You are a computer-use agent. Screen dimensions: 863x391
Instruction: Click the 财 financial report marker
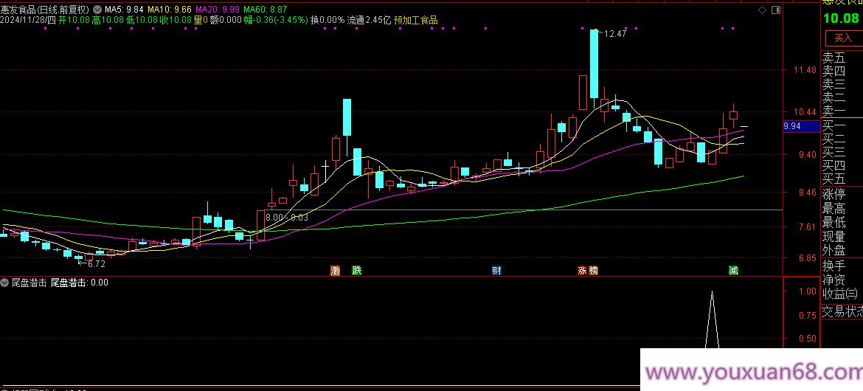click(496, 271)
